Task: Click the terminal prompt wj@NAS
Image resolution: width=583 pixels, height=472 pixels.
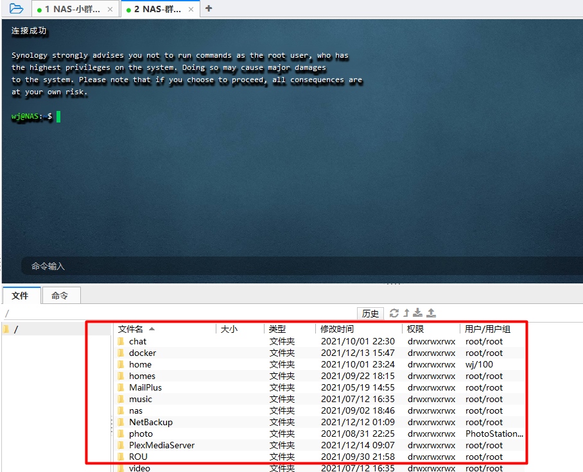Action: [25, 116]
